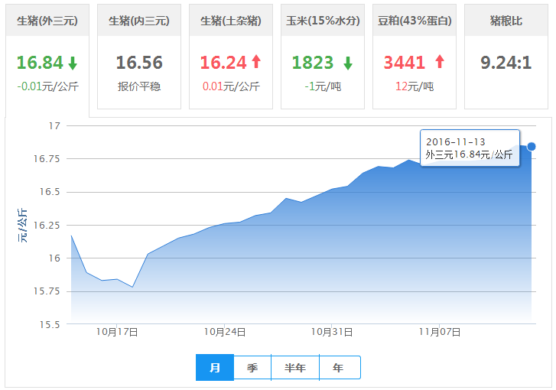Click the green down arrow next to 1823

[x=348, y=63]
